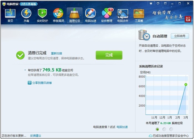Click 重新扫描 rescan link
This screenshot has width=194, height=139.
tap(57, 53)
